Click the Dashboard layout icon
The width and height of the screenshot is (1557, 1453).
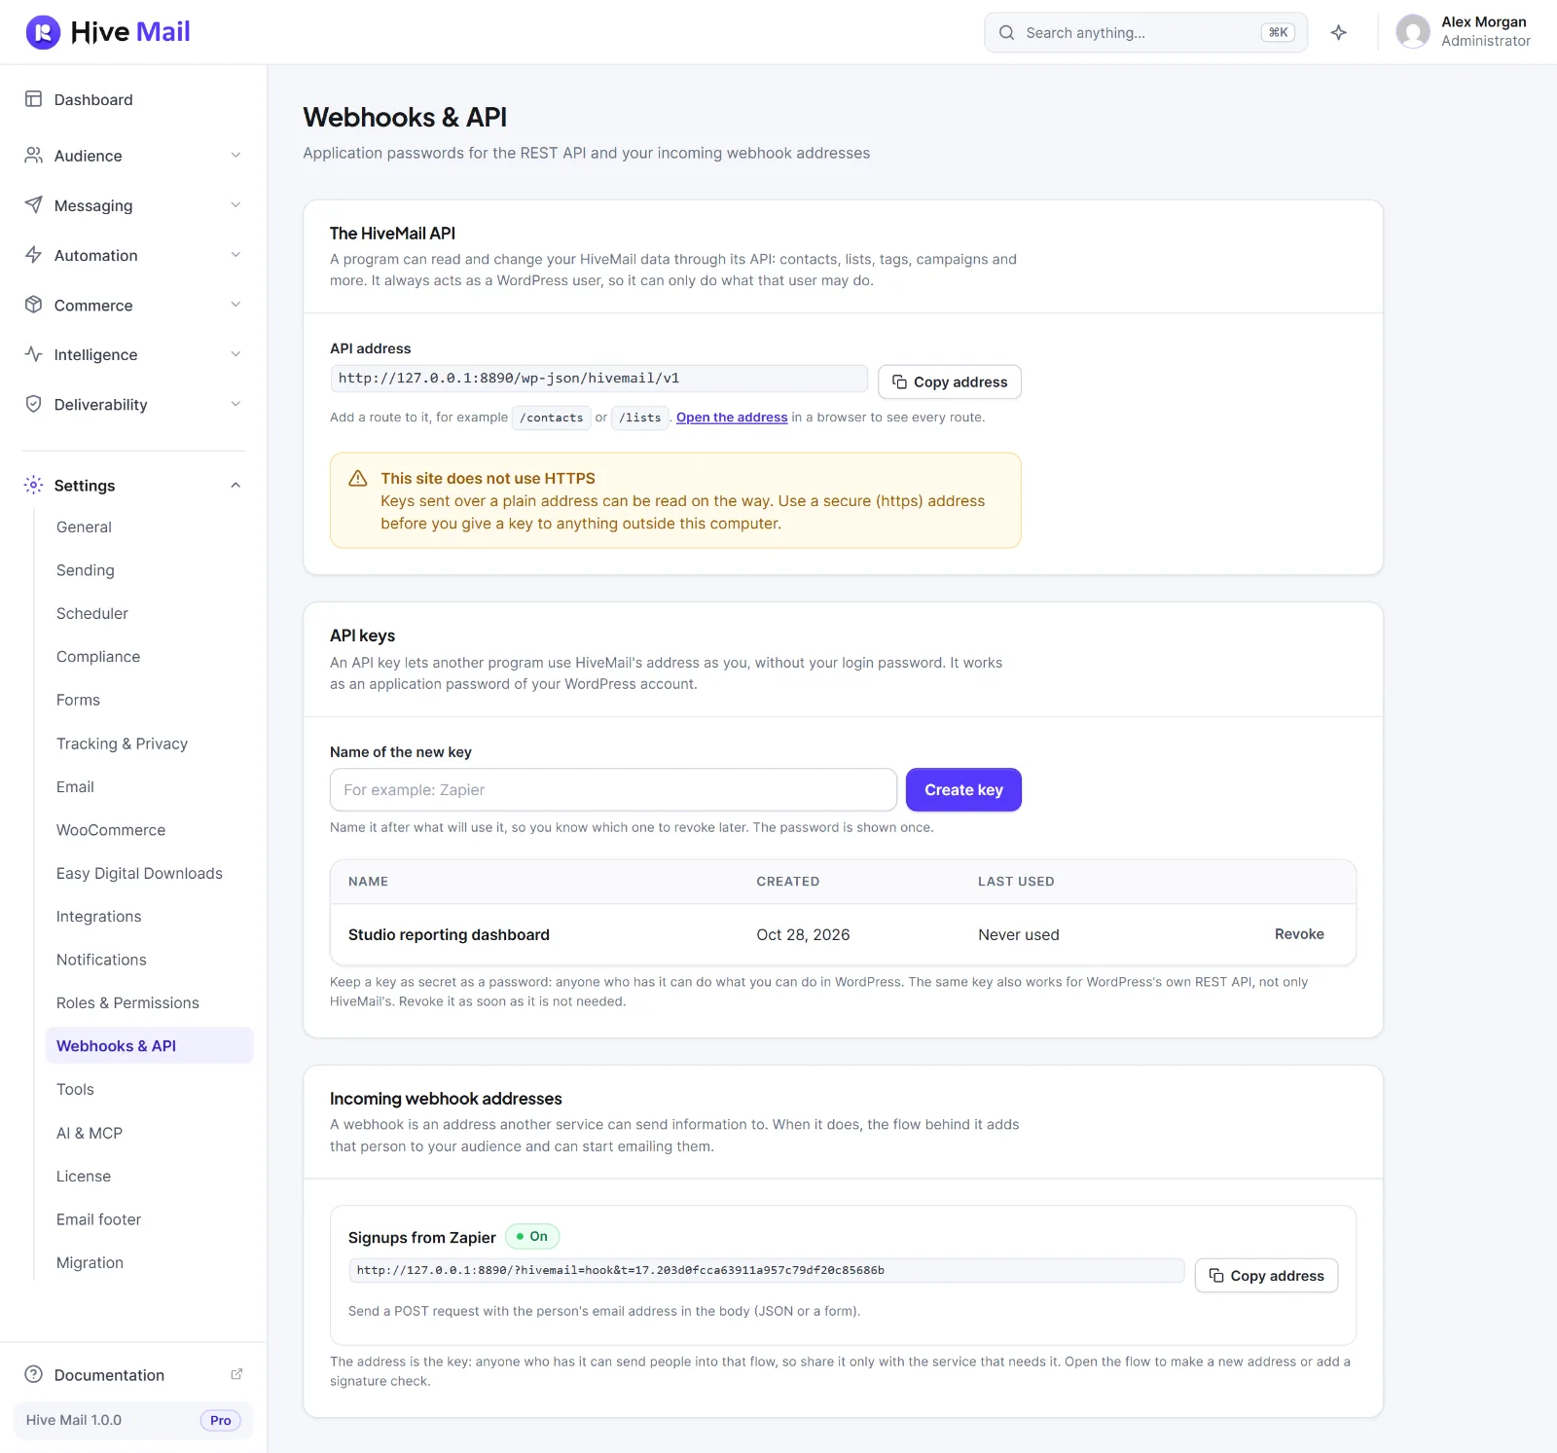(x=33, y=99)
